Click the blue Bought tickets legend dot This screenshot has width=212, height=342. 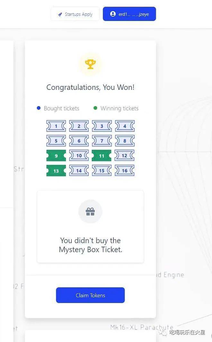point(39,108)
